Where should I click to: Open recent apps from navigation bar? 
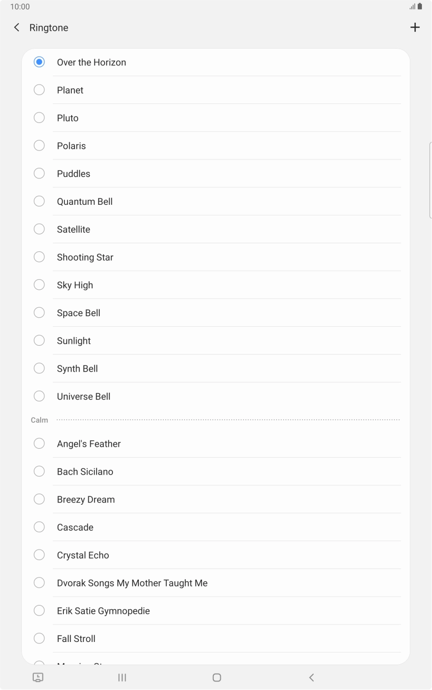(122, 677)
